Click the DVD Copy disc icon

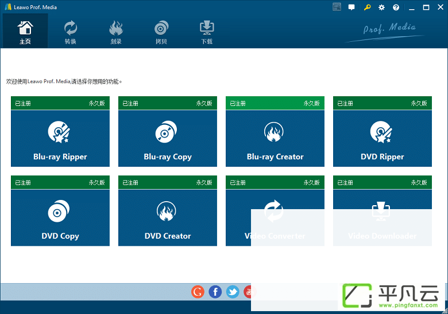(x=59, y=211)
